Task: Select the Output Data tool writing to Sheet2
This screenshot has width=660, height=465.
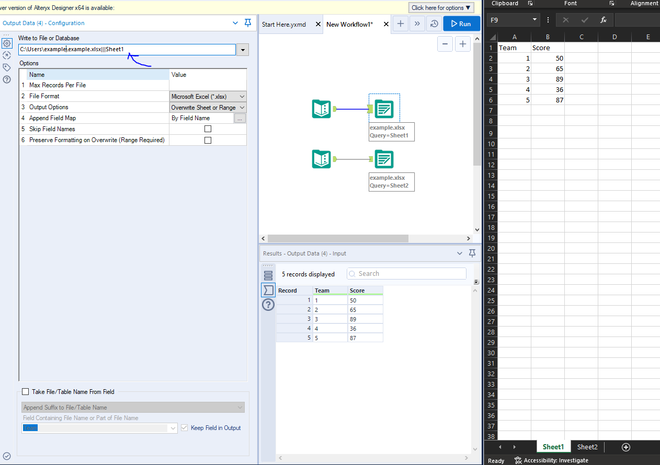Action: [x=384, y=159]
